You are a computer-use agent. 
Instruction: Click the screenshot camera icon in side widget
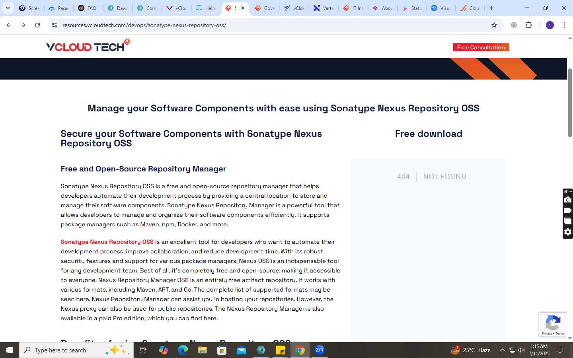pyautogui.click(x=568, y=200)
